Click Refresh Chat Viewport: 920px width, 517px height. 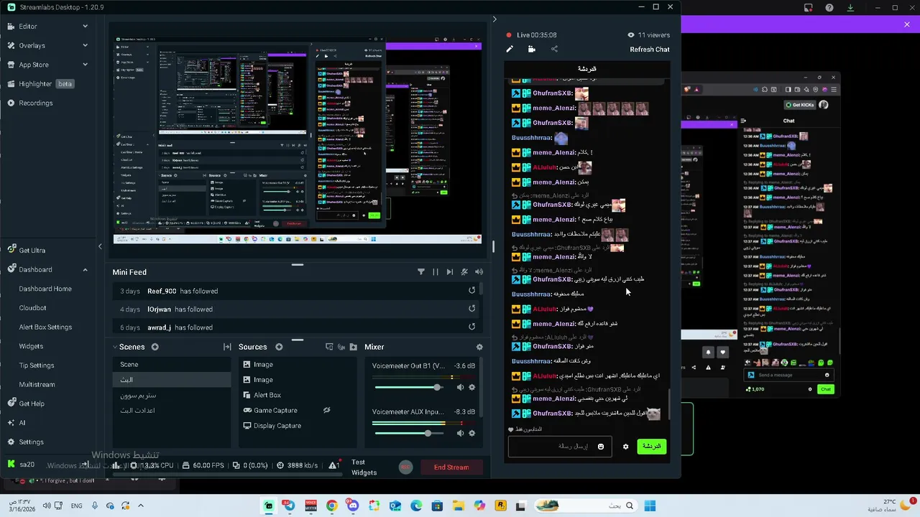click(x=650, y=50)
